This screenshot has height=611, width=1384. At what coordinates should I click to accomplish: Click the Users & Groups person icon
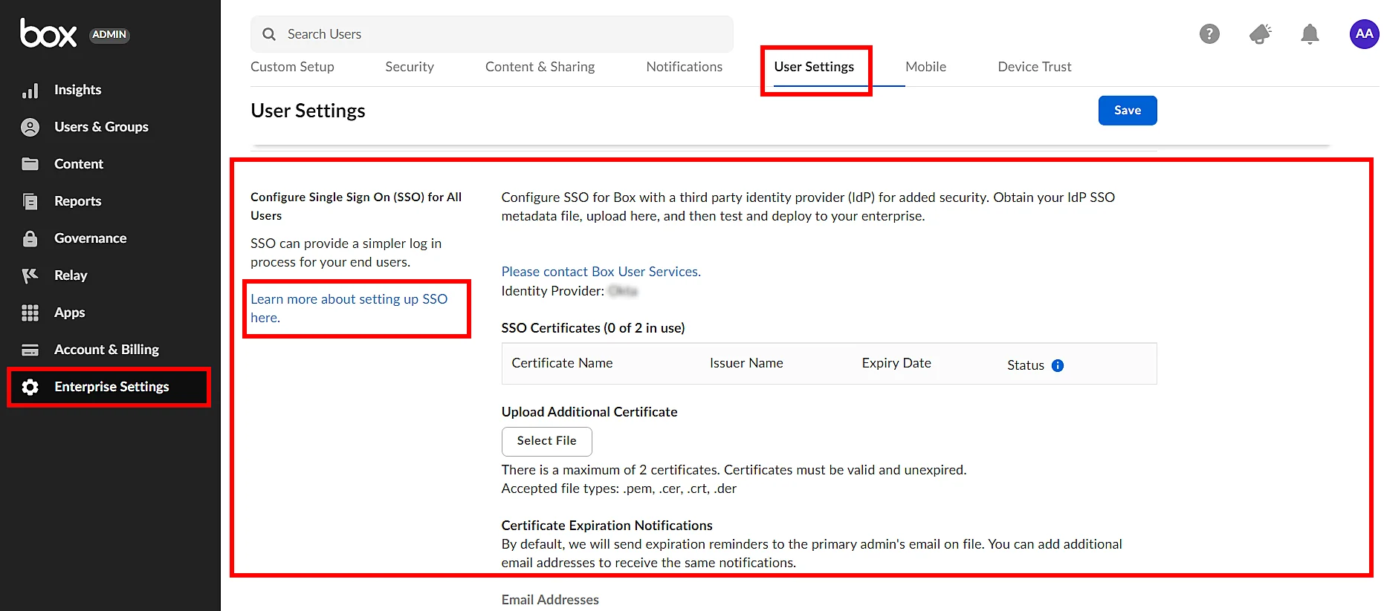tap(30, 127)
